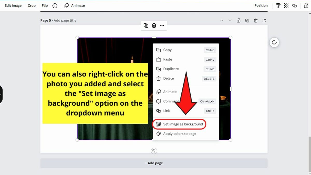
Task: Open the transparency checkerboard icon
Action: [286, 5]
